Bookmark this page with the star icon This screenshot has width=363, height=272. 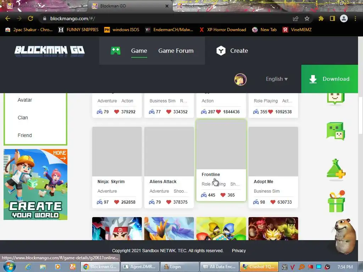[307, 18]
